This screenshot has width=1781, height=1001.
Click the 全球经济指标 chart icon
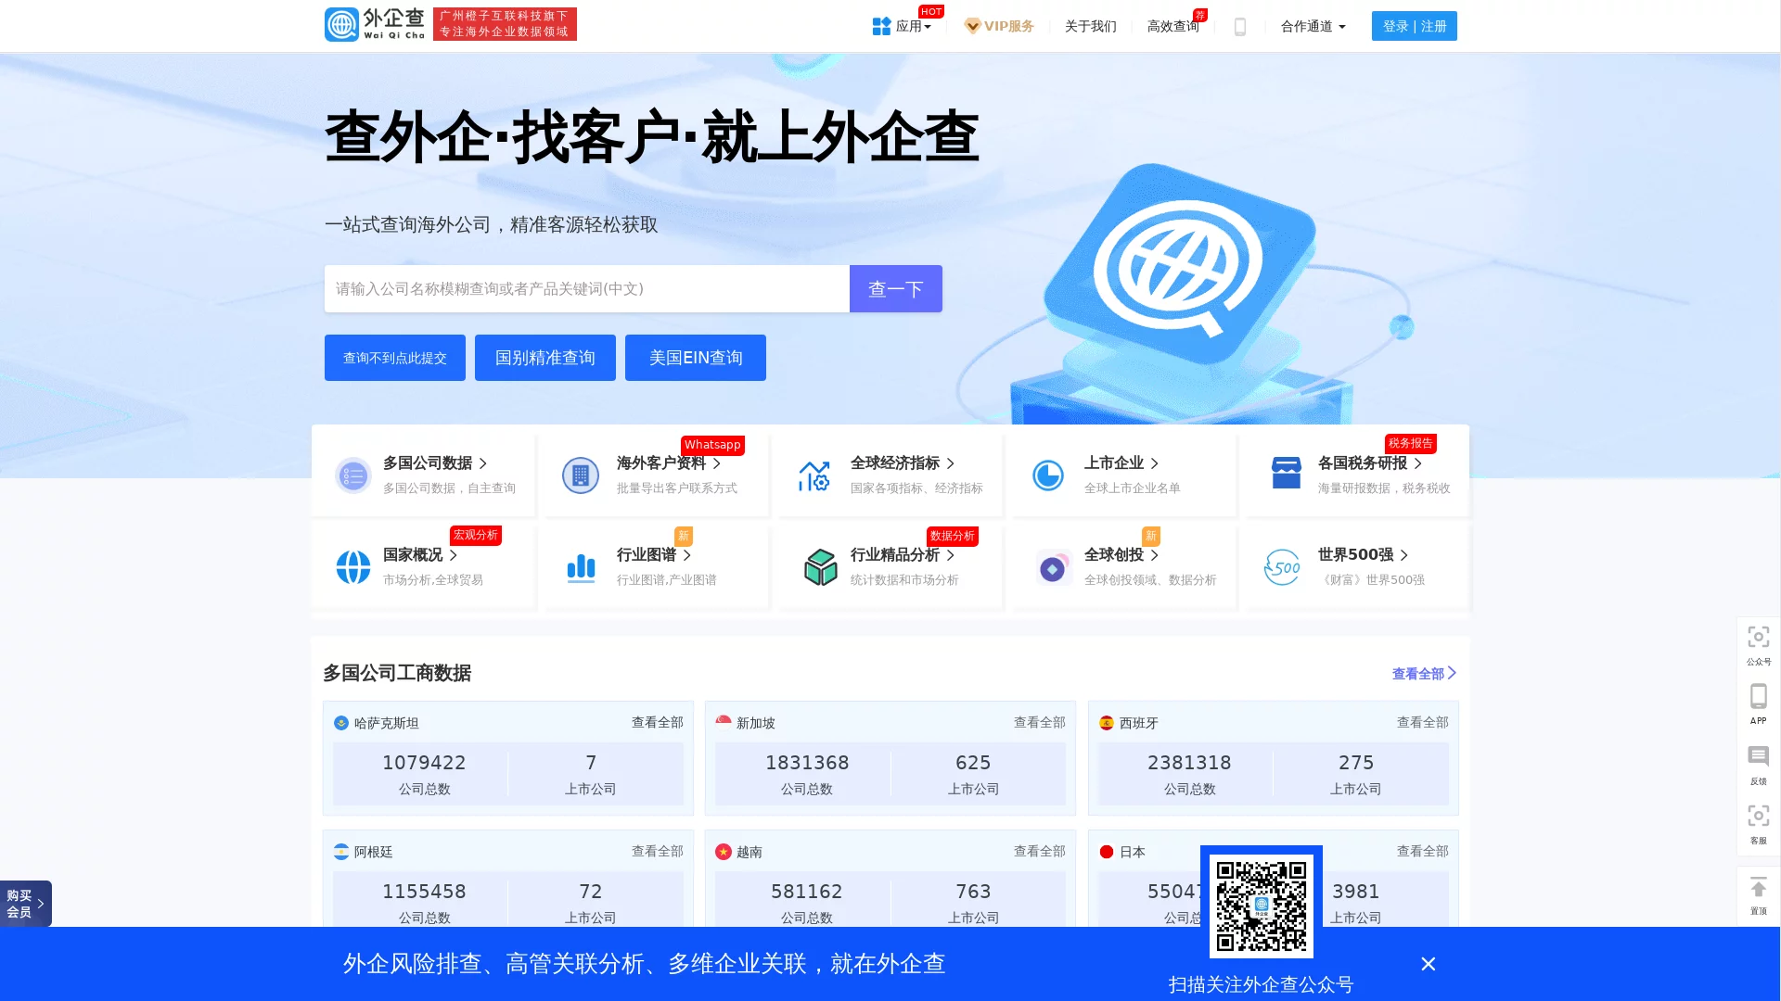814,475
